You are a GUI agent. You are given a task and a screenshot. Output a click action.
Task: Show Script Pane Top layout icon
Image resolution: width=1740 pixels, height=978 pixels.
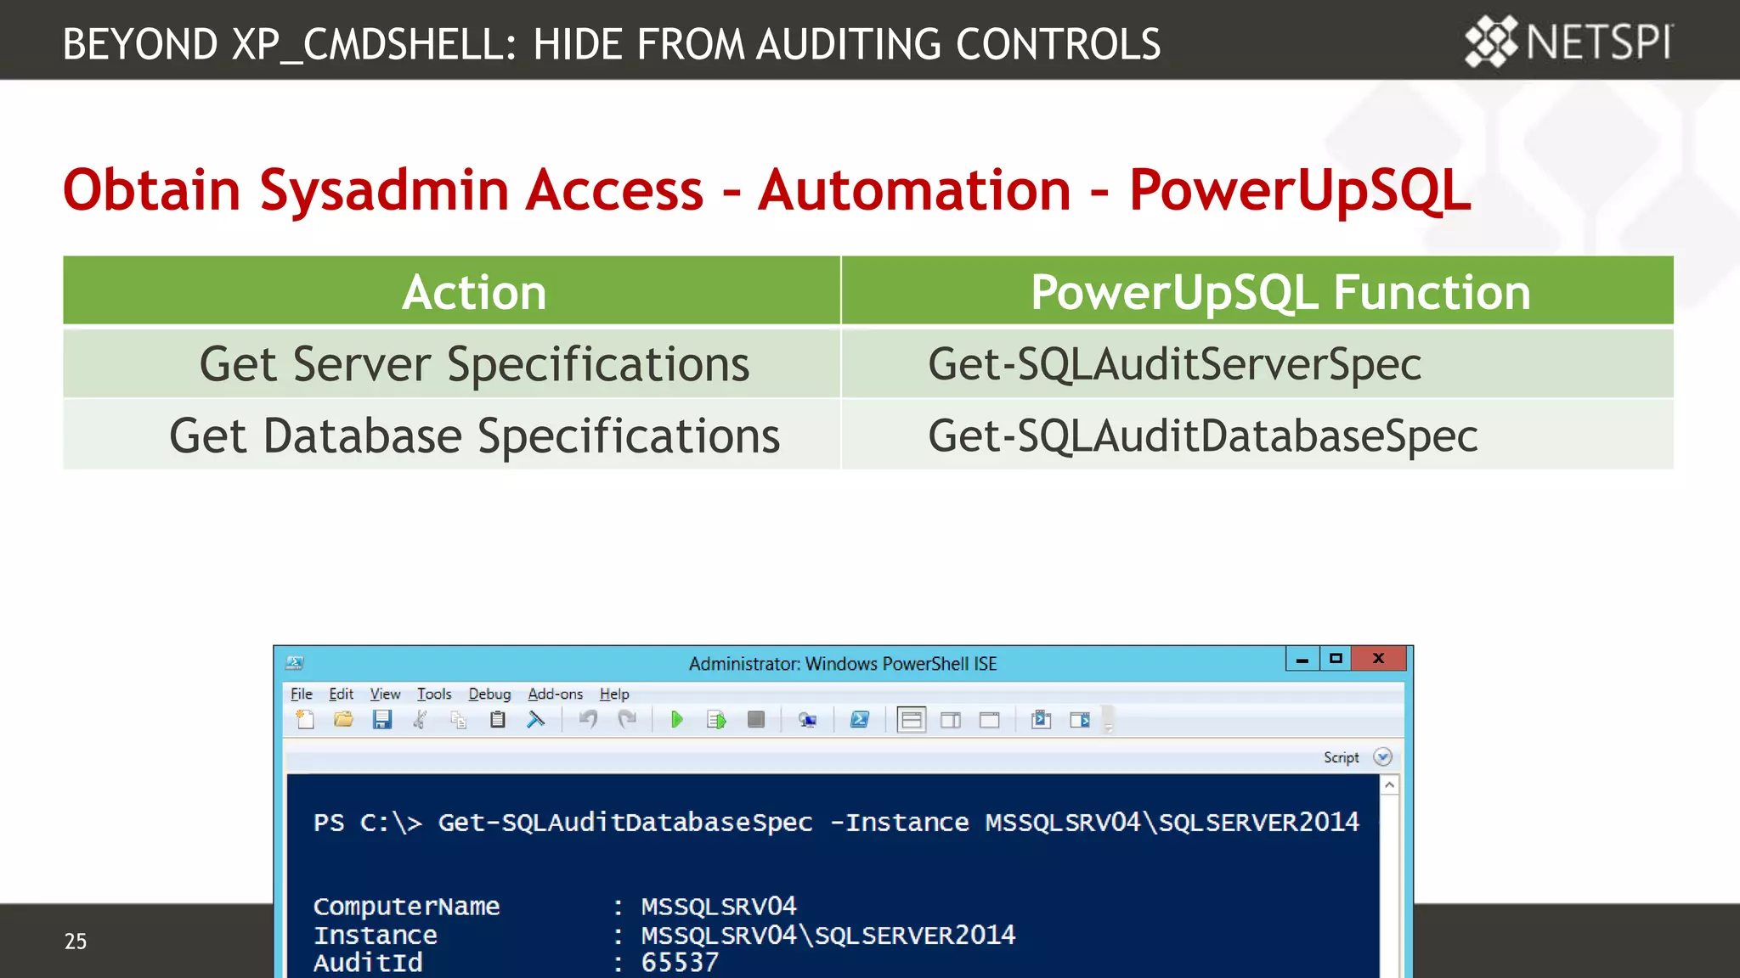912,720
